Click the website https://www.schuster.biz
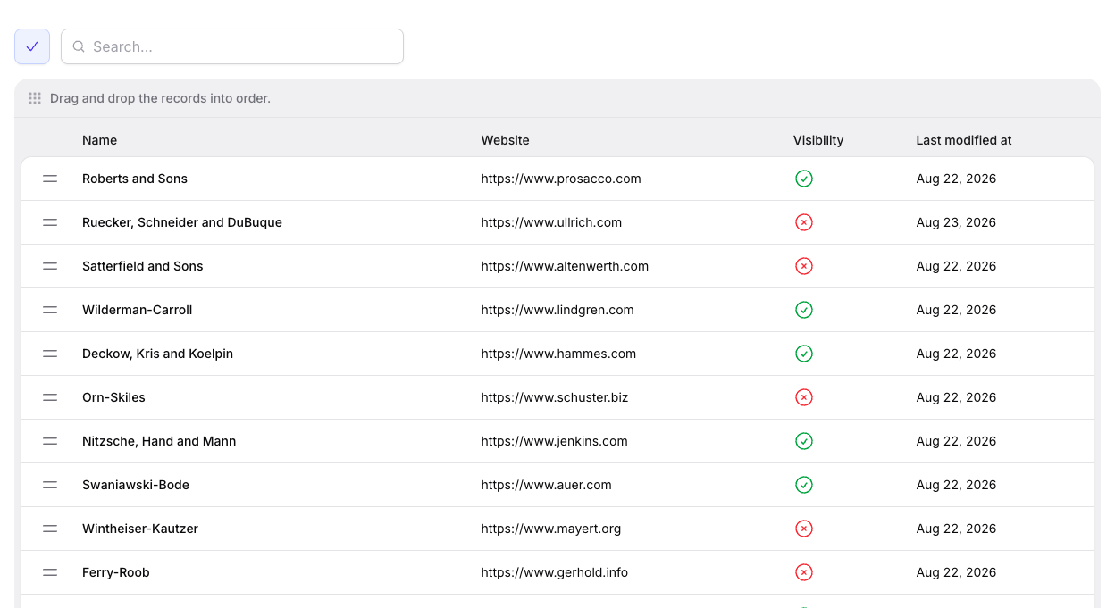The width and height of the screenshot is (1115, 608). 555,397
